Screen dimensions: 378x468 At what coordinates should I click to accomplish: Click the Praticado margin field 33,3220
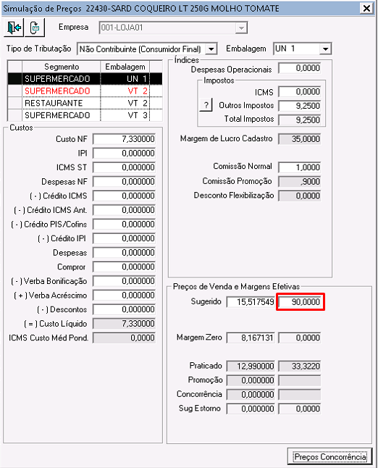tap(300, 367)
